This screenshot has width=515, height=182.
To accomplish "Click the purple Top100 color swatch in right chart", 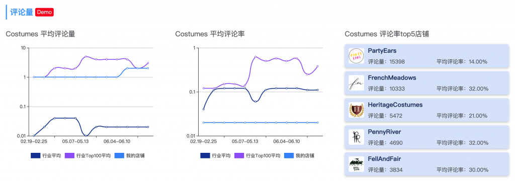I will 239,156.
